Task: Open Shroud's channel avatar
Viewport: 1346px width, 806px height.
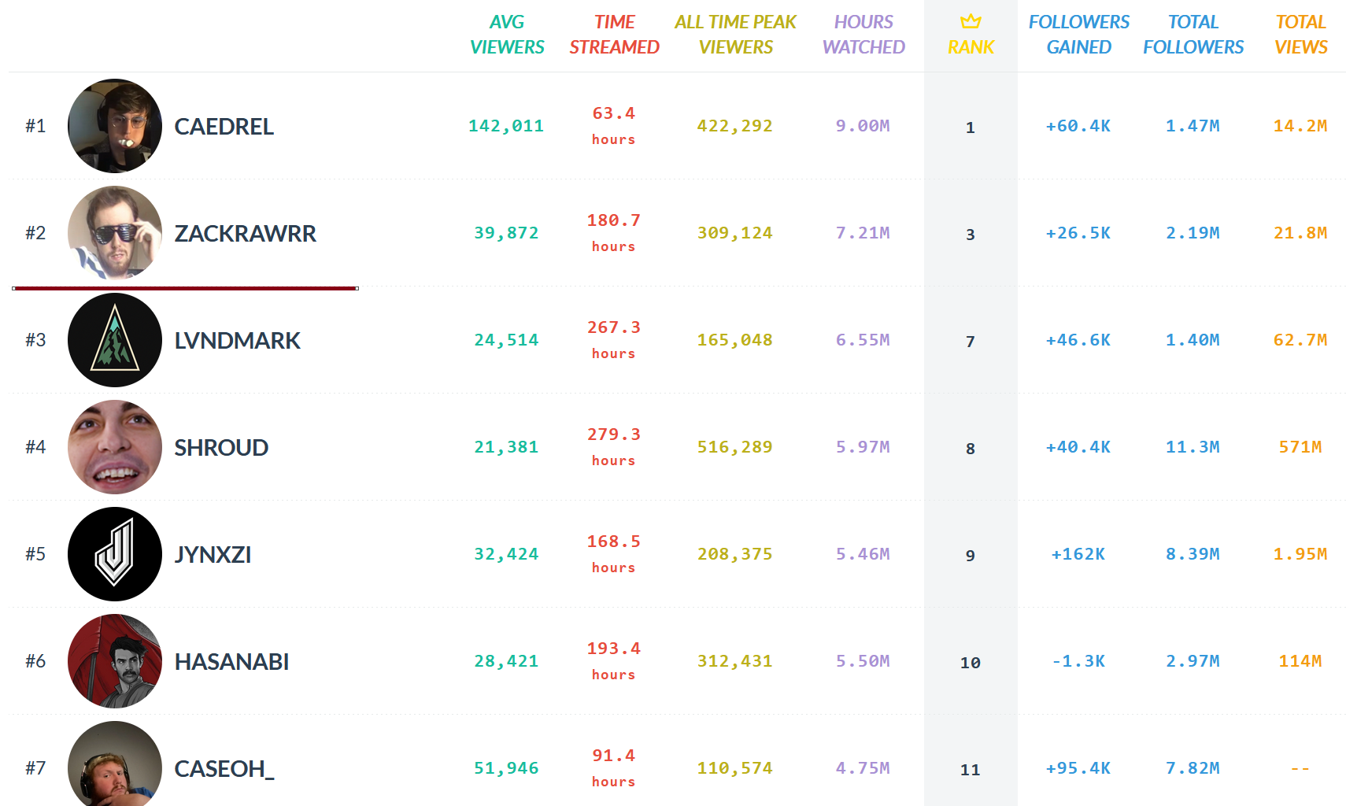Action: (115, 447)
